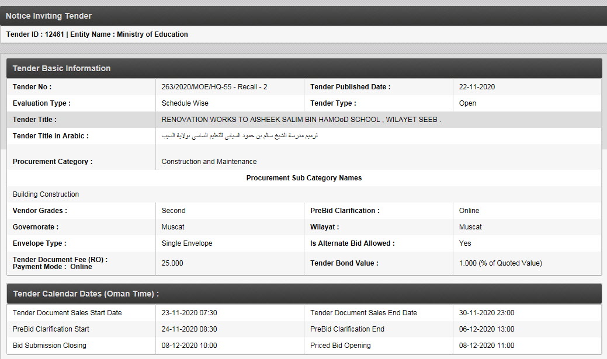607x359 pixels.
Task: Select the Single Envelope type value
Action: [x=187, y=243]
